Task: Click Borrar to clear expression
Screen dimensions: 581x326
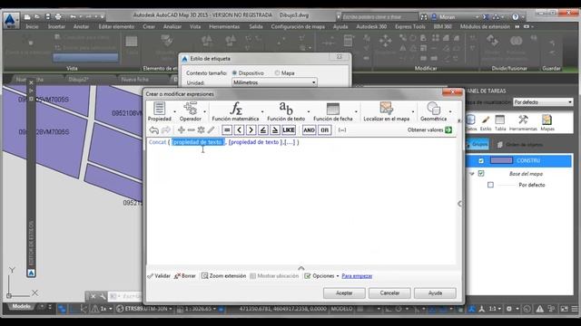Action: pyautogui.click(x=185, y=276)
